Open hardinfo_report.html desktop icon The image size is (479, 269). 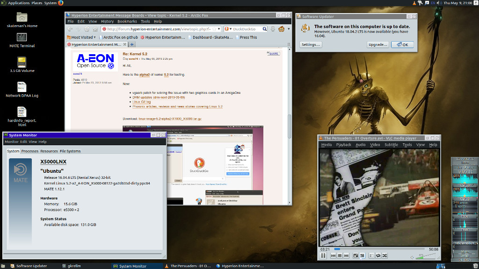(x=22, y=116)
